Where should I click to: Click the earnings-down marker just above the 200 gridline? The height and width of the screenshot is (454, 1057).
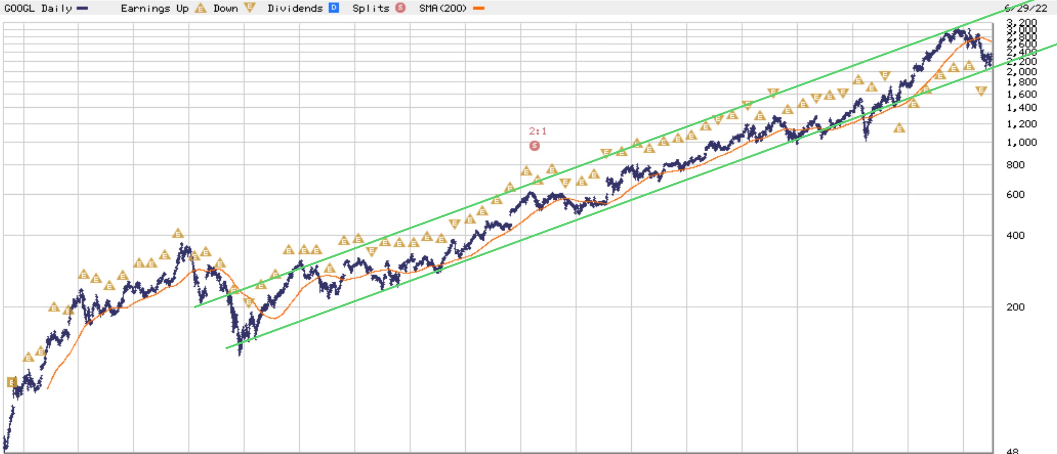(x=249, y=302)
